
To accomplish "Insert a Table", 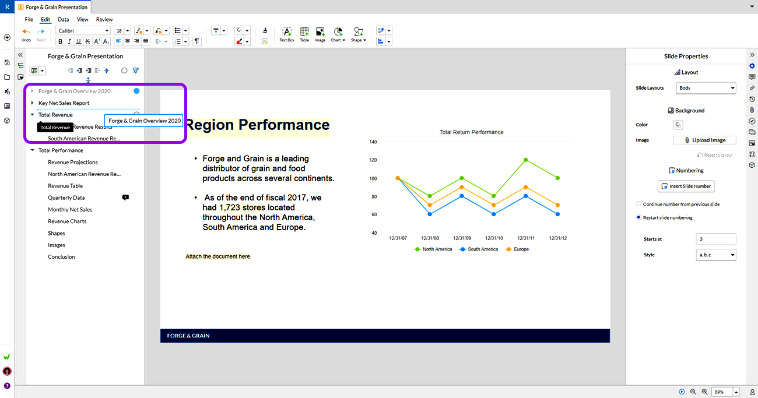I will (304, 34).
